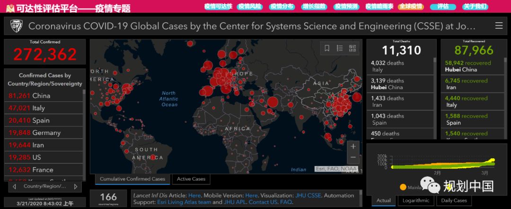Open the 疫情预测 nav tab
The width and height of the screenshot is (511, 209).
click(x=346, y=7)
